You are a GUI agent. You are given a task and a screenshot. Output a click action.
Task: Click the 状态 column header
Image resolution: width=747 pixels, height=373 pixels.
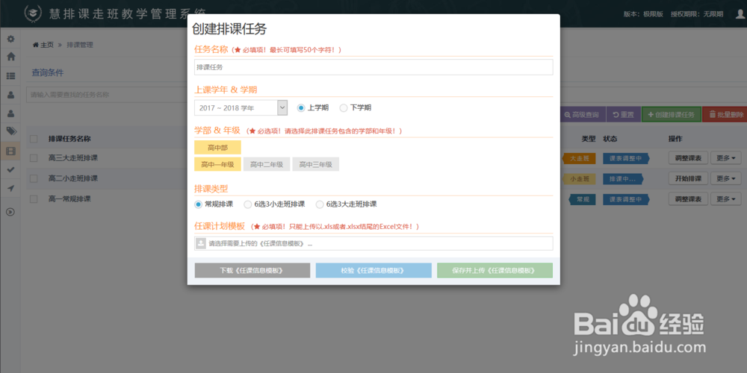click(x=610, y=139)
